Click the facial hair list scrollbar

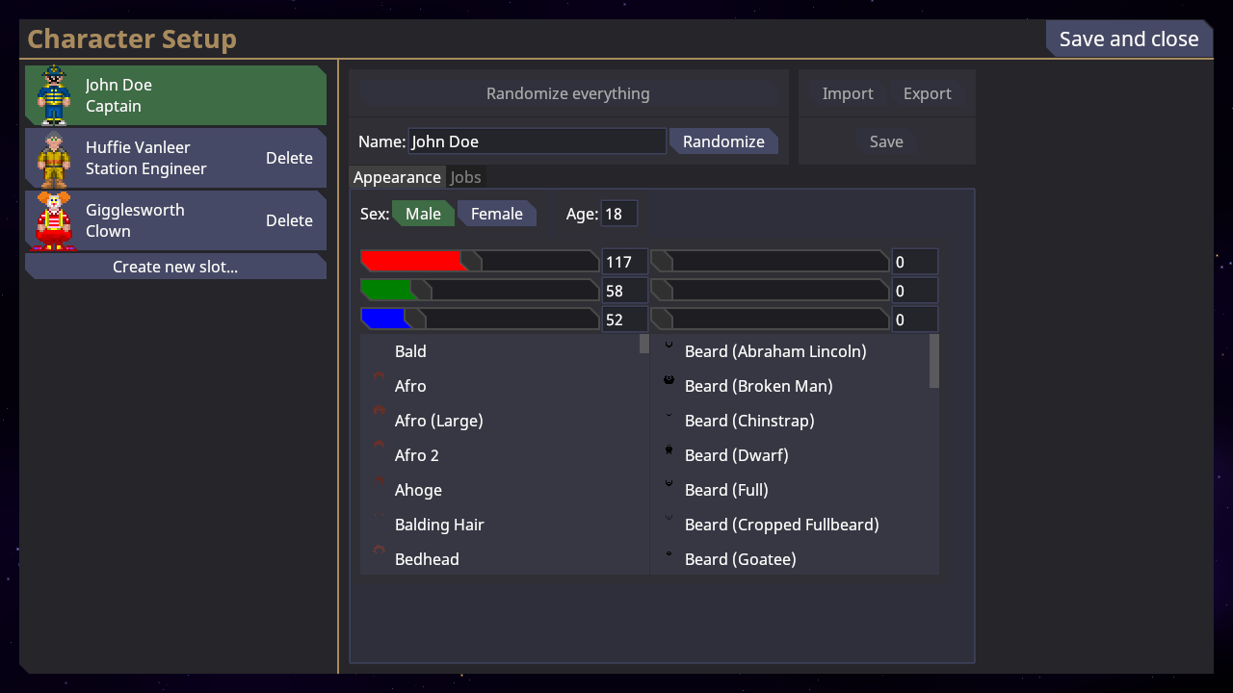click(x=933, y=361)
